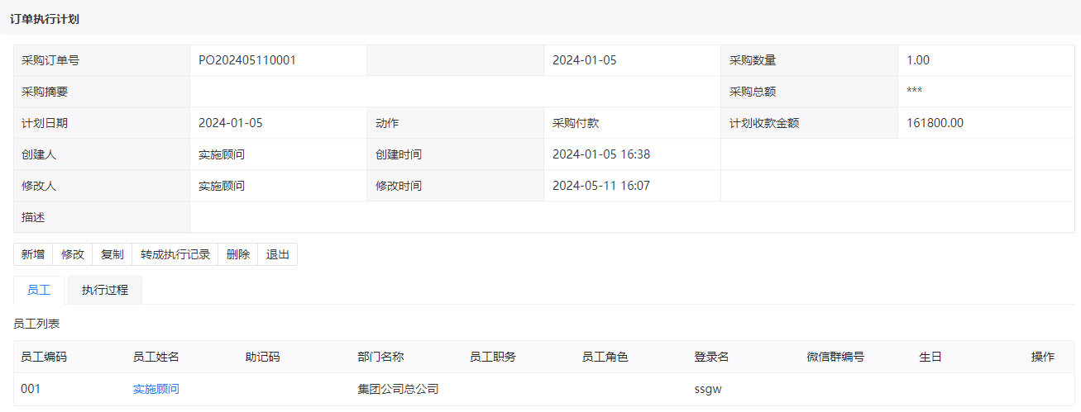
Task: Click the 集团公司总公司 department cell
Action: click(x=398, y=389)
